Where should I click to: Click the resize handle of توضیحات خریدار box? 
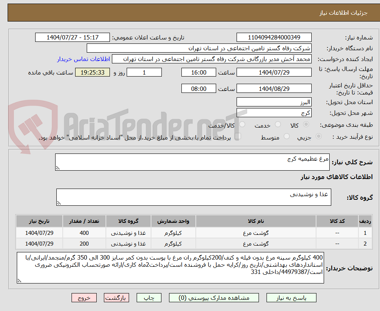click(19, 281)
